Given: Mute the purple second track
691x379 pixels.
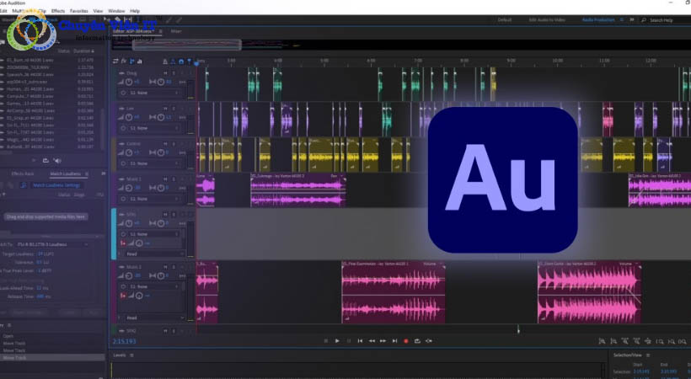Looking at the screenshot, I should click(x=165, y=109).
